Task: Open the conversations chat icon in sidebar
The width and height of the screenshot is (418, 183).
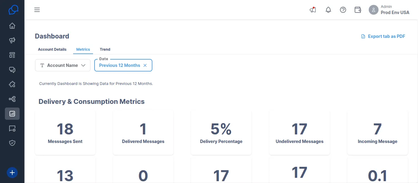Action: 12,70
